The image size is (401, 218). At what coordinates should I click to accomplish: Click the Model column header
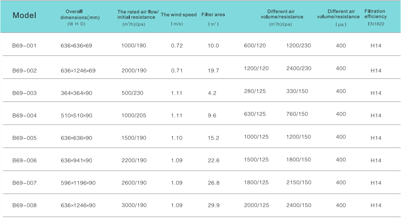(24, 15)
